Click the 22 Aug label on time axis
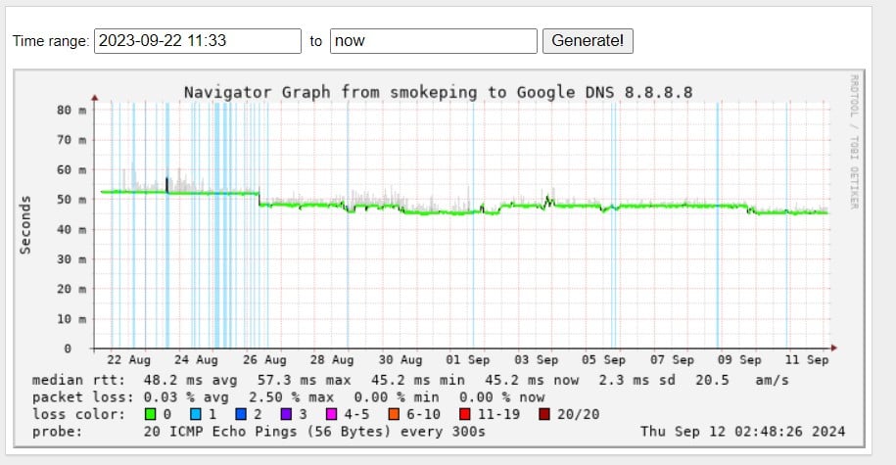The width and height of the screenshot is (896, 465). click(128, 360)
